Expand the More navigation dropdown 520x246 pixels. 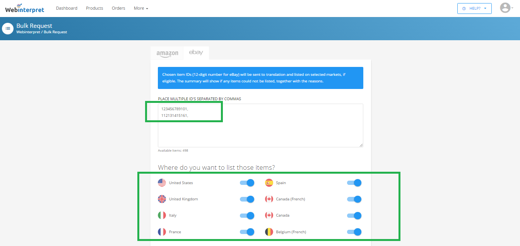click(141, 8)
